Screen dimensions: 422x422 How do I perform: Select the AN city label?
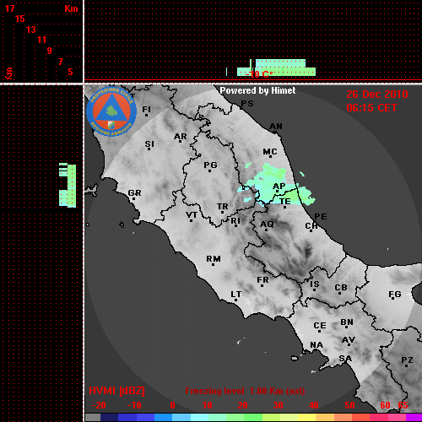click(x=276, y=127)
